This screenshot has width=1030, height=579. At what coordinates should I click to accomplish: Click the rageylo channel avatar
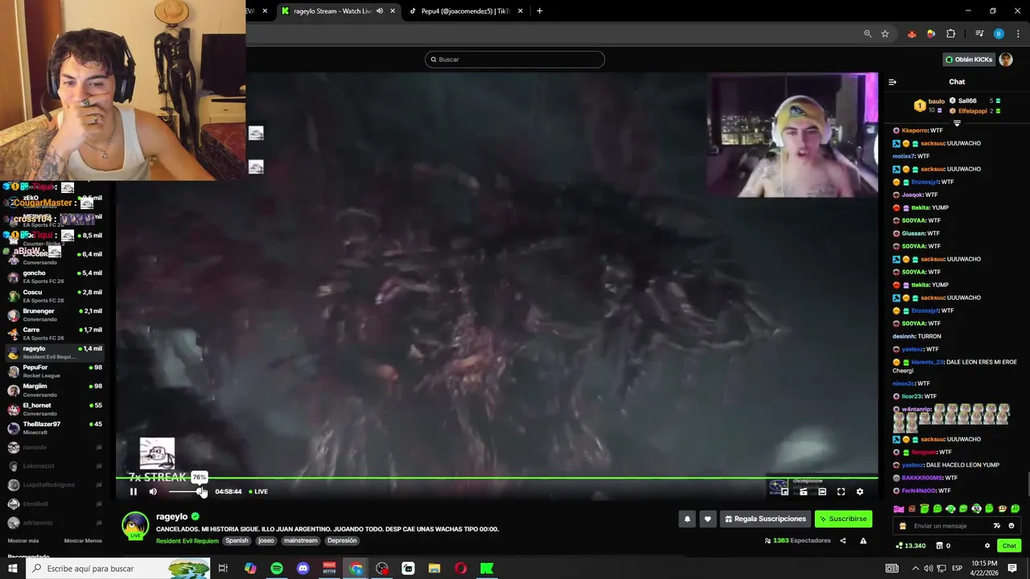click(135, 525)
